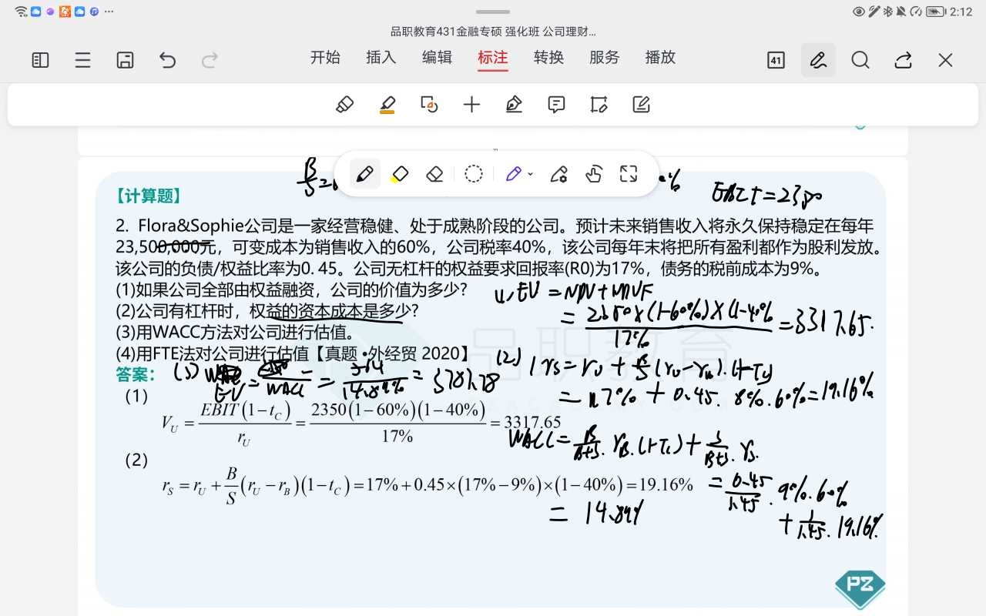
Task: Open the 转换 tab
Action: [549, 58]
